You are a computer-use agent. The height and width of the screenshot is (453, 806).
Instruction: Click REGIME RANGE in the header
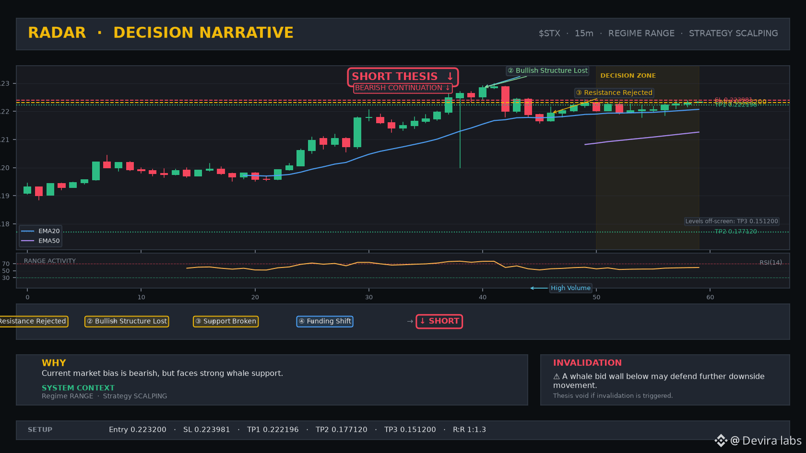coord(641,34)
